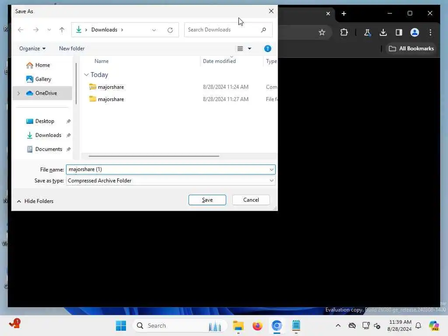Open view options dropdown arrow
The width and height of the screenshot is (448, 336).
point(249,49)
